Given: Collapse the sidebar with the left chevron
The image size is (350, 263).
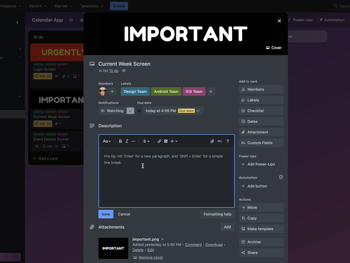Looking at the screenshot, I should point(17,23).
